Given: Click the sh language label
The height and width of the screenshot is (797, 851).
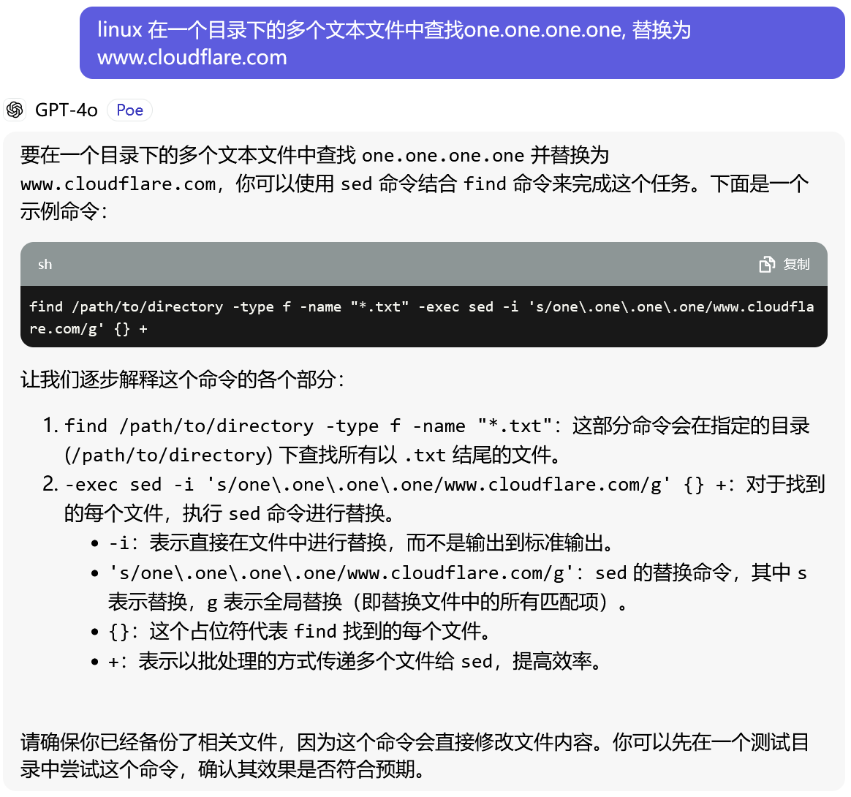Looking at the screenshot, I should coord(45,265).
